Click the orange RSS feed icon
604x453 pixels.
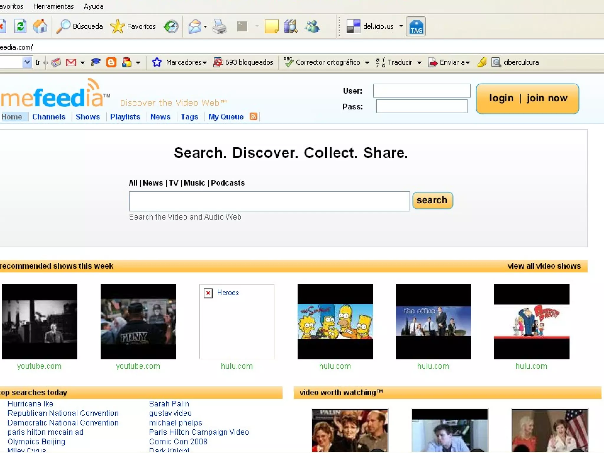(x=253, y=116)
